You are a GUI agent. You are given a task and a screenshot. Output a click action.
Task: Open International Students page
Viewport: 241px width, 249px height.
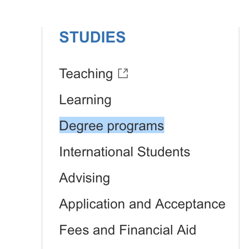coord(125,152)
